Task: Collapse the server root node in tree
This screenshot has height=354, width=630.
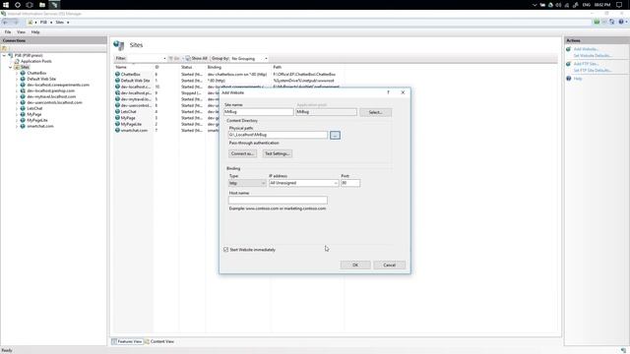Action: click(4, 55)
